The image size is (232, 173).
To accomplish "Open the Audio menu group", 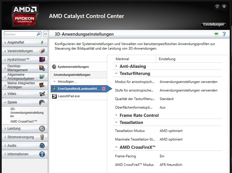I will [x=25, y=145].
